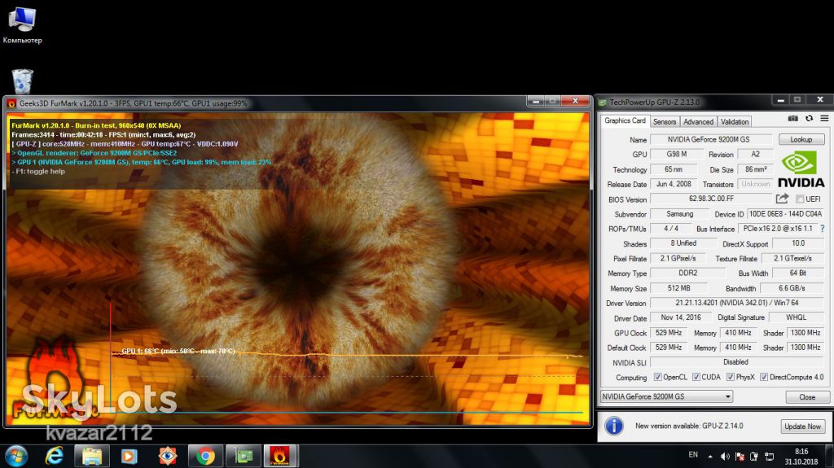Image resolution: width=834 pixels, height=468 pixels.
Task: Click the Memory Size 512 MB value
Action: pyautogui.click(x=679, y=287)
